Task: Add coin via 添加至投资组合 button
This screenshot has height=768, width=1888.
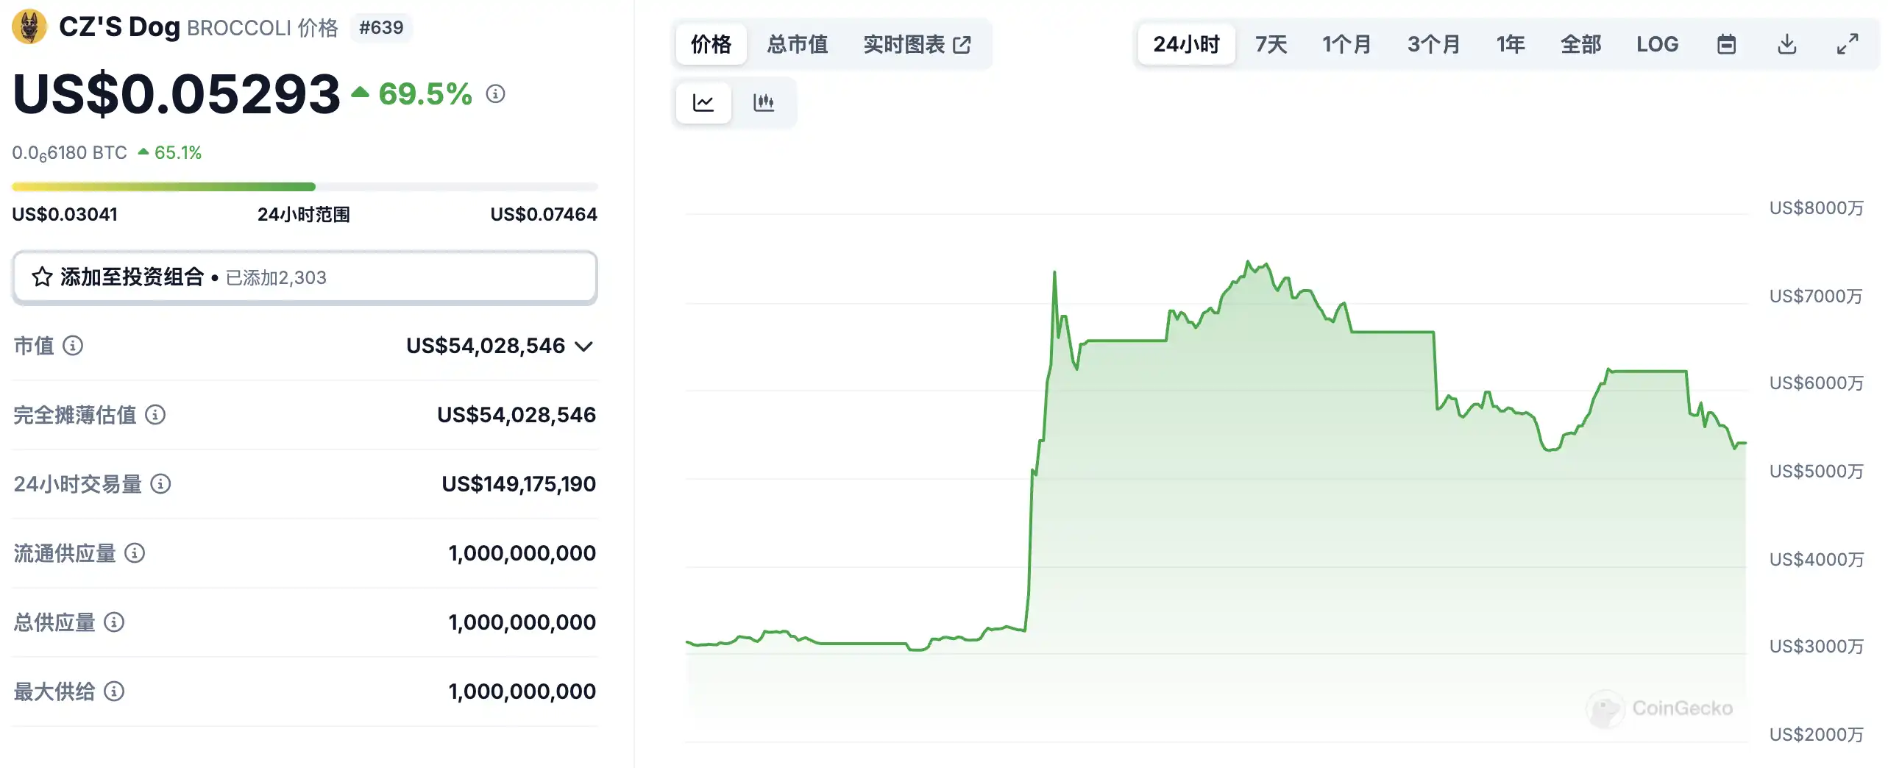Action: (x=305, y=277)
